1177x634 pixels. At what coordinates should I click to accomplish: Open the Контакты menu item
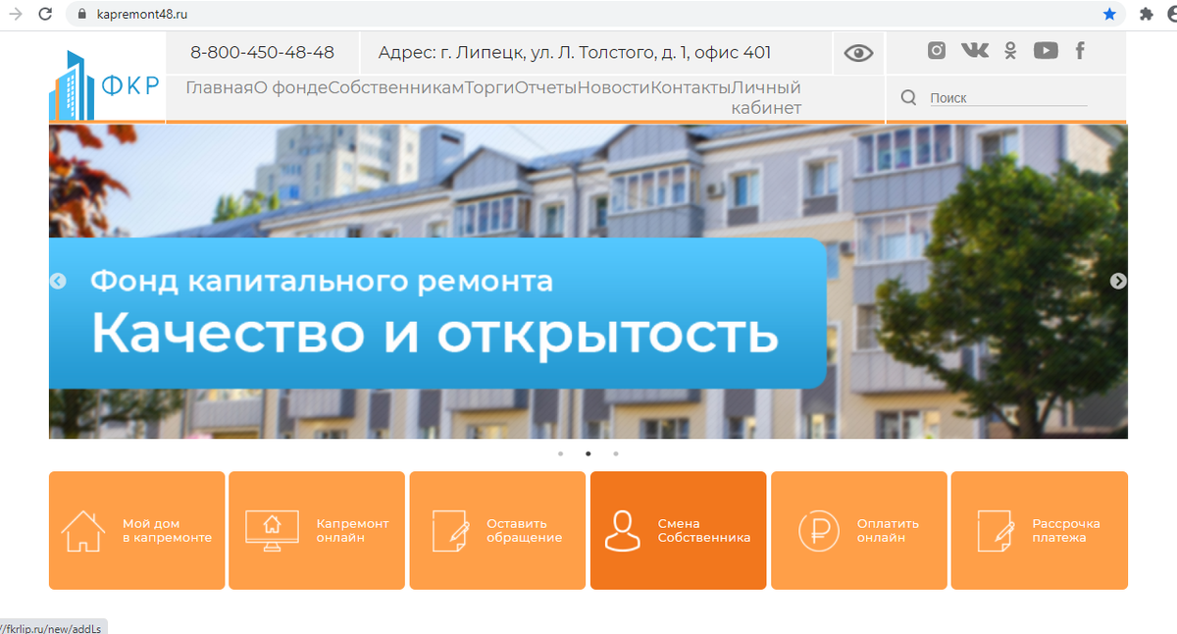[x=691, y=87]
